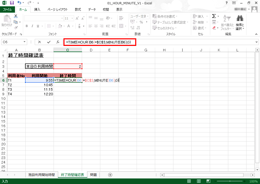Collapse the ribbon with the chevron
This screenshot has width=260, height=184.
coord(256,34)
